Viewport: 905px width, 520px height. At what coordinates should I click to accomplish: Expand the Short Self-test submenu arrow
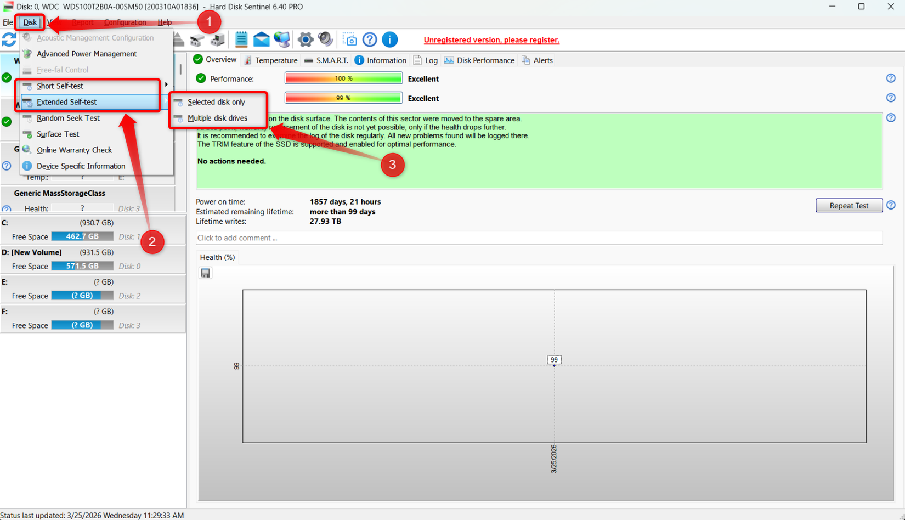click(166, 86)
